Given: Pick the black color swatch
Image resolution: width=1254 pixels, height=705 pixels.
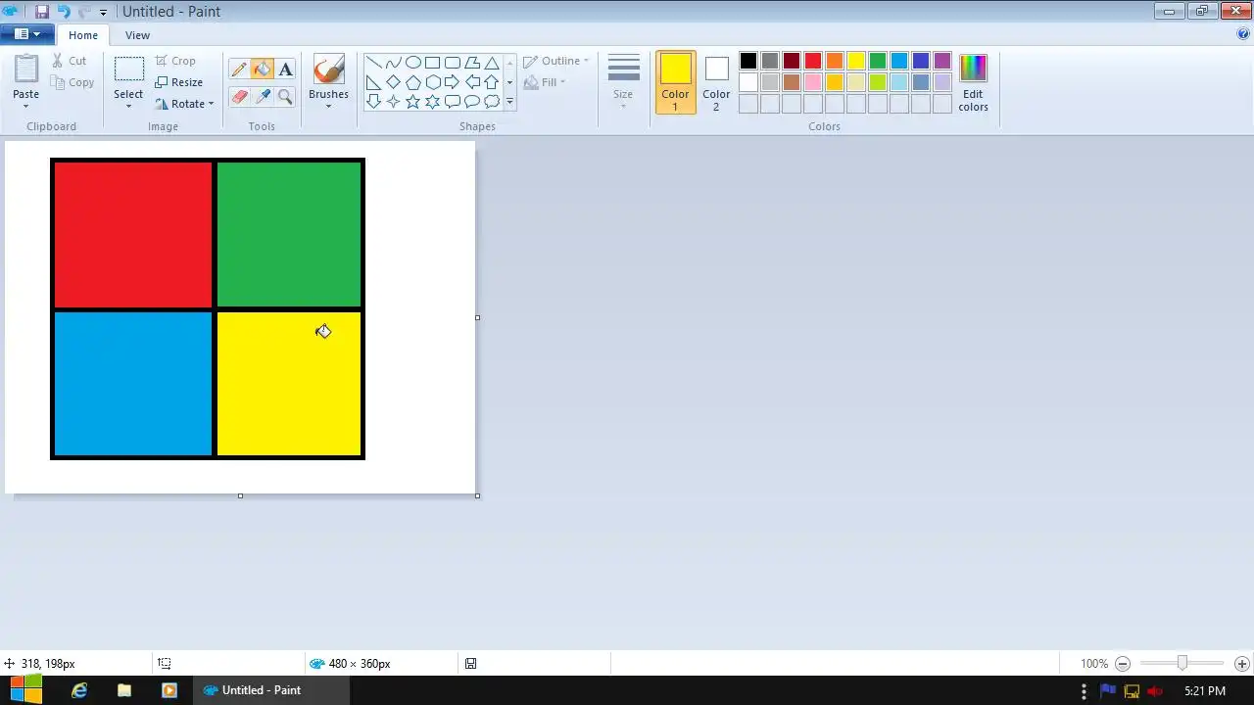Looking at the screenshot, I should (748, 61).
